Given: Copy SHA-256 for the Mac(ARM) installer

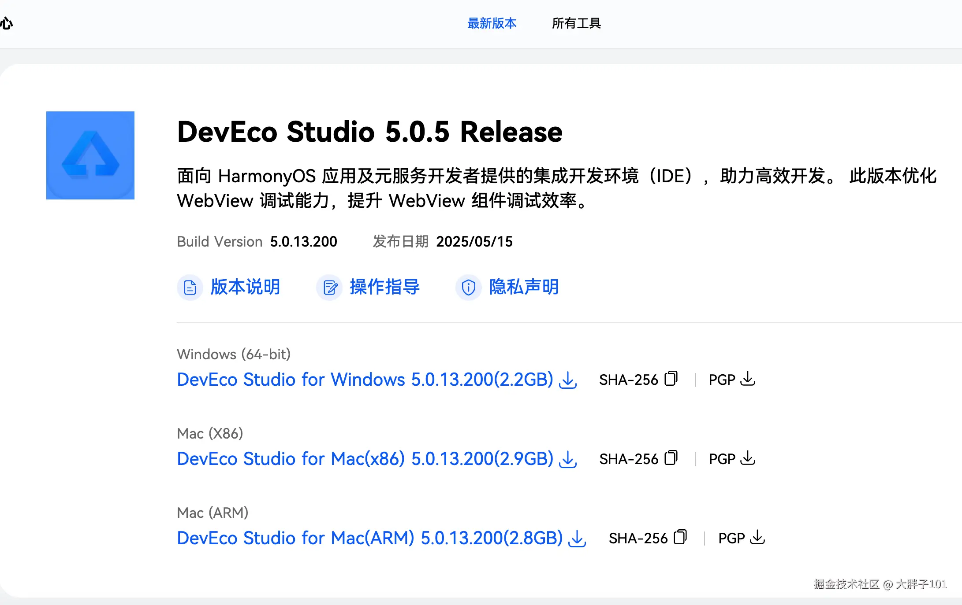Looking at the screenshot, I should point(680,537).
